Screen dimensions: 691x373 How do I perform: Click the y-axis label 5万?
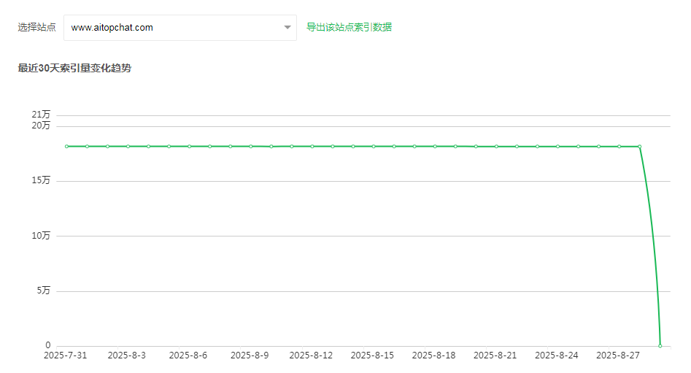(x=43, y=291)
